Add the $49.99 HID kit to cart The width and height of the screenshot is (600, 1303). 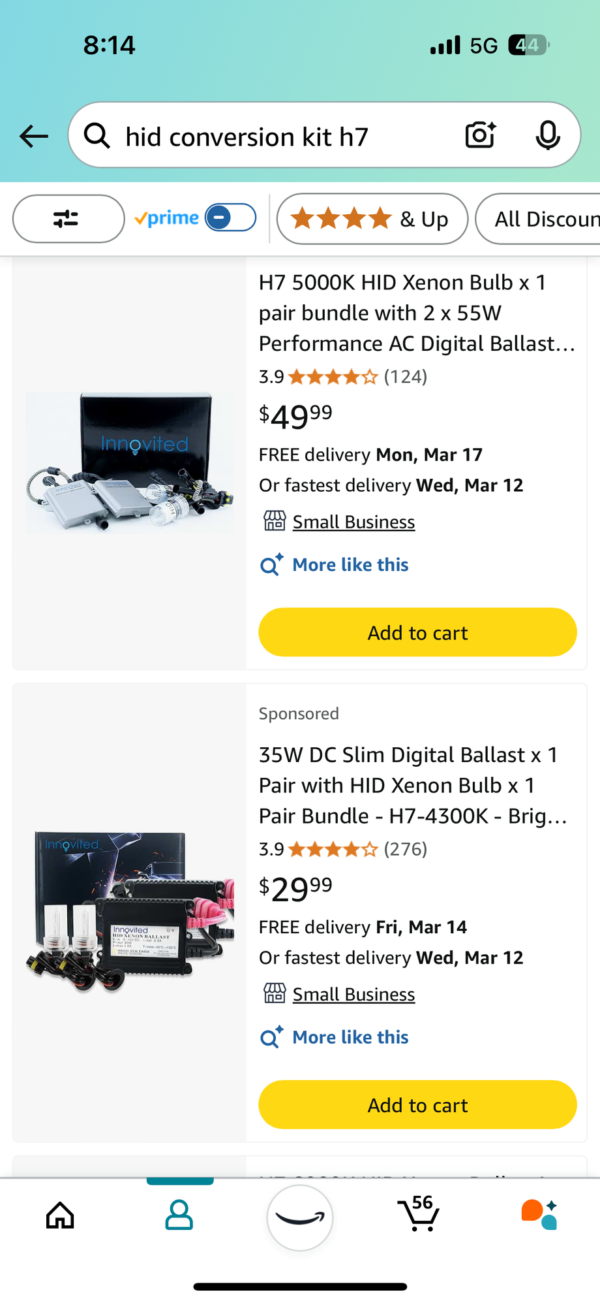[417, 632]
